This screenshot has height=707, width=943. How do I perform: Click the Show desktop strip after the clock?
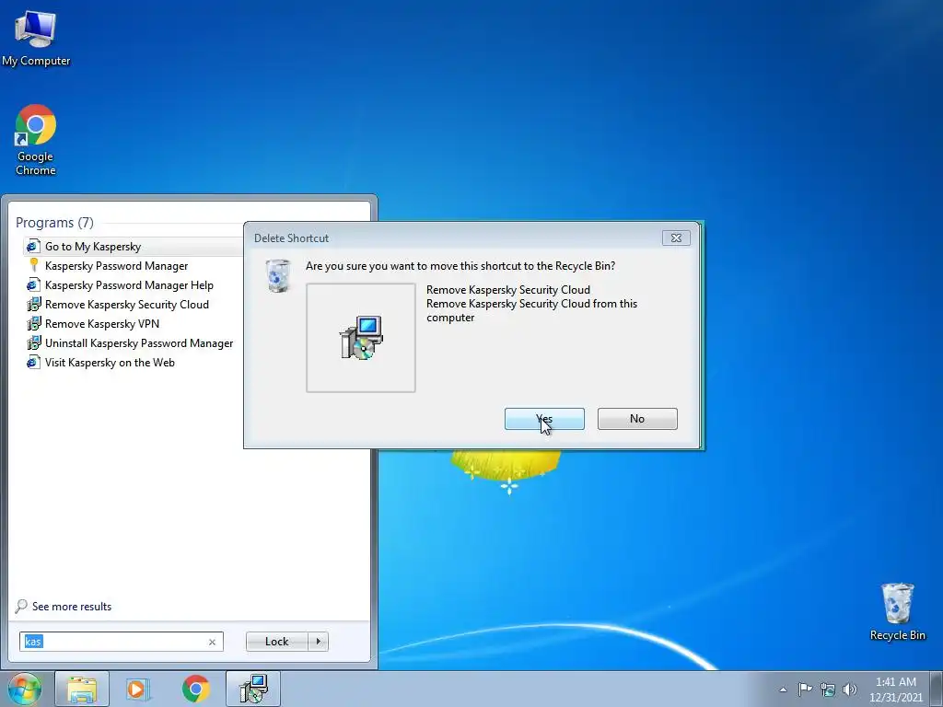937,689
